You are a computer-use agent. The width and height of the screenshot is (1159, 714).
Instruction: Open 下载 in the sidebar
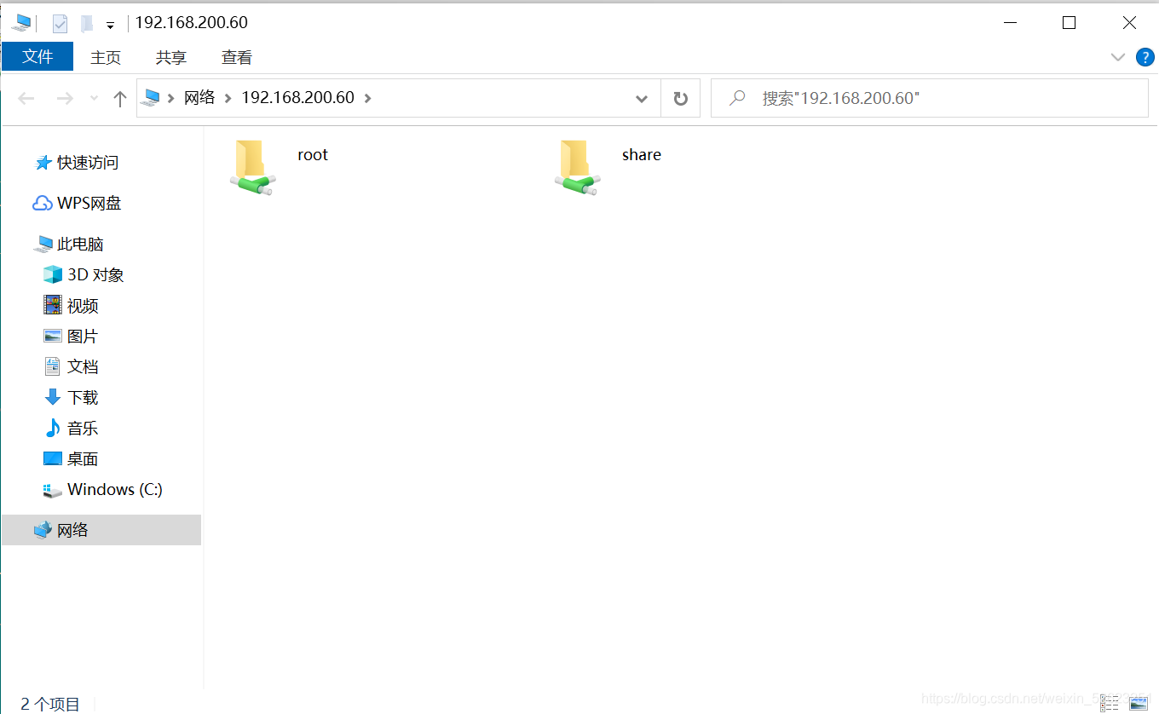[83, 398]
